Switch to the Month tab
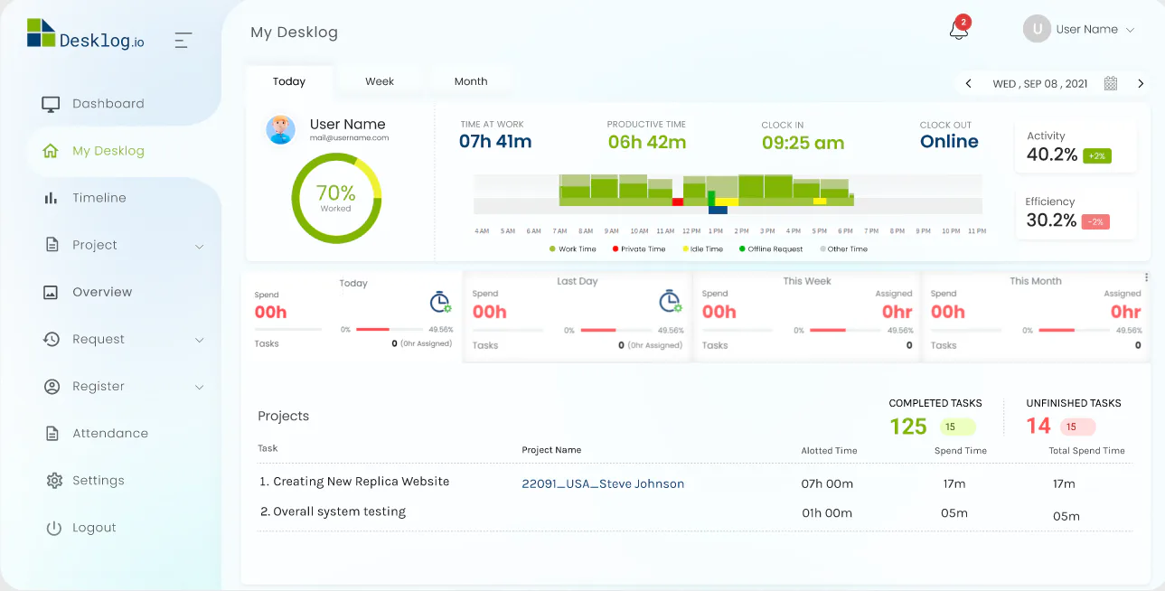The height and width of the screenshot is (591, 1165). pyautogui.click(x=469, y=80)
